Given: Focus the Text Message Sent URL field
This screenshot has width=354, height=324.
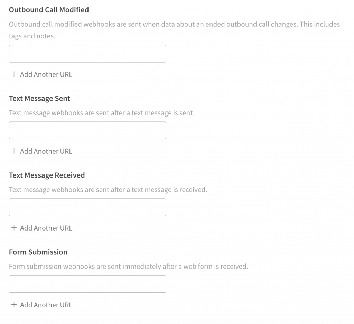Looking at the screenshot, I should click(x=87, y=130).
